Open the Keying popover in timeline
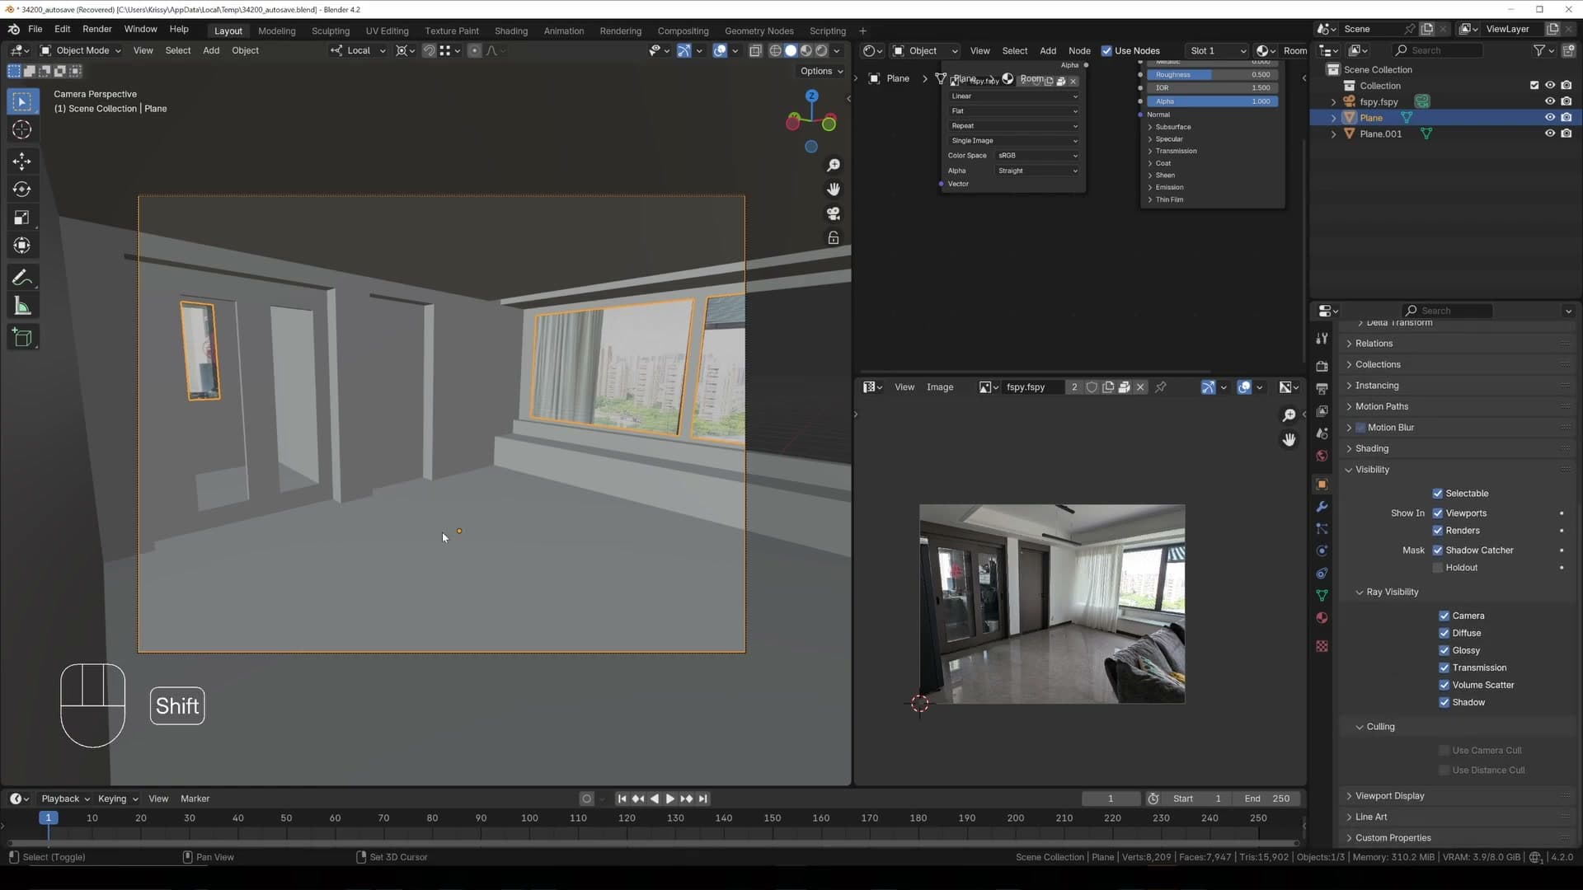This screenshot has width=1583, height=890. [x=118, y=799]
